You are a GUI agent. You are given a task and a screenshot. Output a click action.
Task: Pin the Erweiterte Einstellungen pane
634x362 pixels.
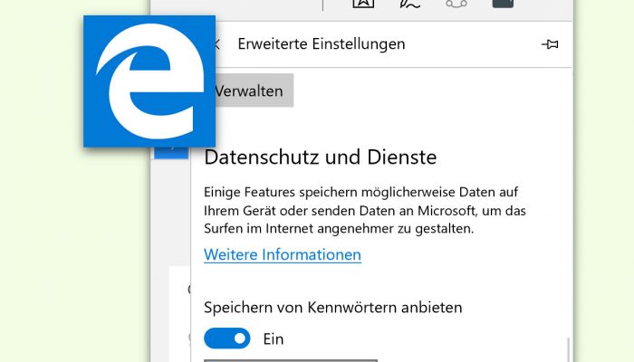tap(550, 44)
